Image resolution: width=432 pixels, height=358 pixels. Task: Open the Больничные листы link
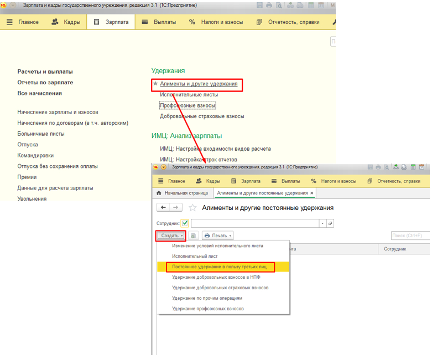pyautogui.click(x=41, y=134)
